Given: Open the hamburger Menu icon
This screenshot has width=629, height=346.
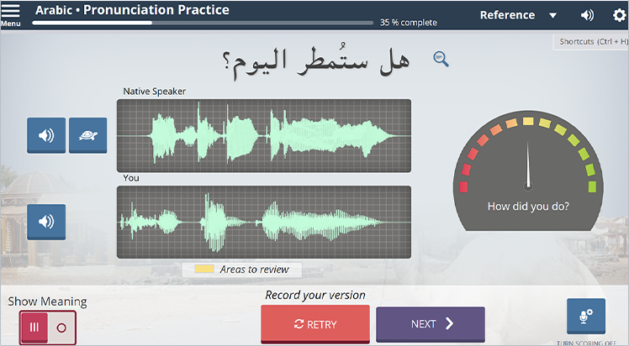Looking at the screenshot, I should click(11, 13).
